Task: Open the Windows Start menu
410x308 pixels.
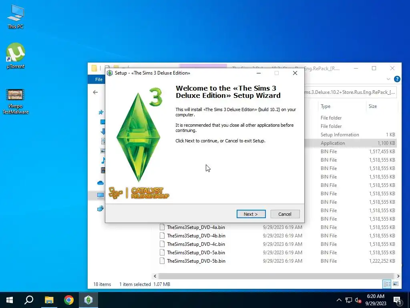Action: [x=10, y=300]
